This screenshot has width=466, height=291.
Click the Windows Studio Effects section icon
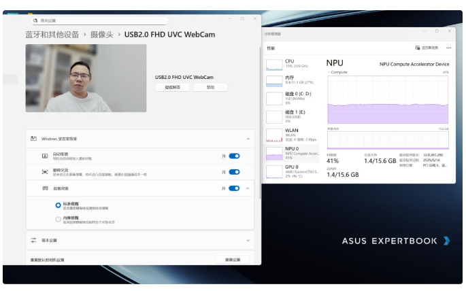pos(33,139)
